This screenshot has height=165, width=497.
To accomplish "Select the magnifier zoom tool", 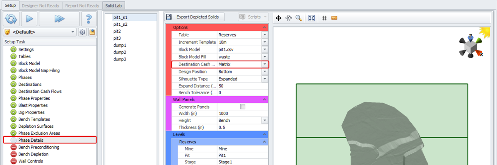I will [298, 18].
